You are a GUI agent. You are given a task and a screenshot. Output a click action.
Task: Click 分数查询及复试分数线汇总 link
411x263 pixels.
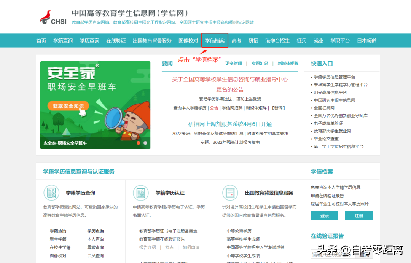[x=218, y=134]
